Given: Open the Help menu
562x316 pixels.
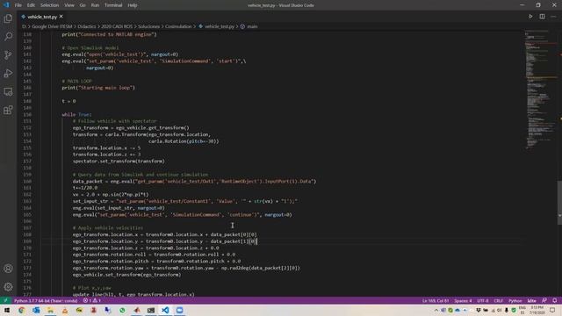Looking at the screenshot, I should pyautogui.click(x=133, y=5).
